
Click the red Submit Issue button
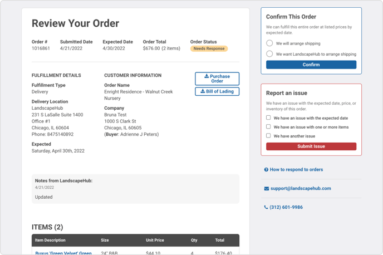pyautogui.click(x=311, y=146)
